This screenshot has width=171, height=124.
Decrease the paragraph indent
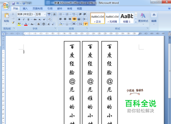point(80,14)
